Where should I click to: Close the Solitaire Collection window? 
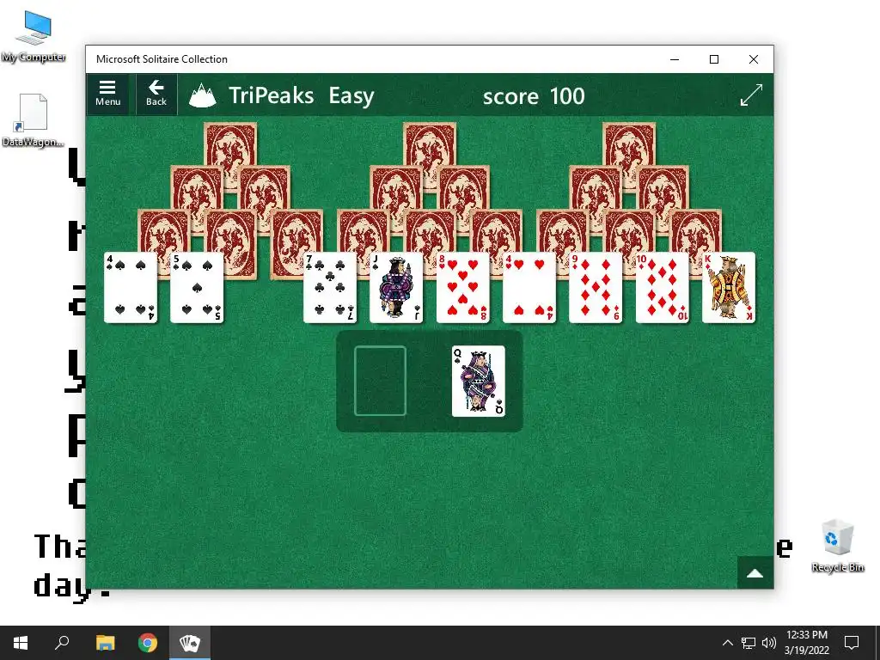[754, 59]
